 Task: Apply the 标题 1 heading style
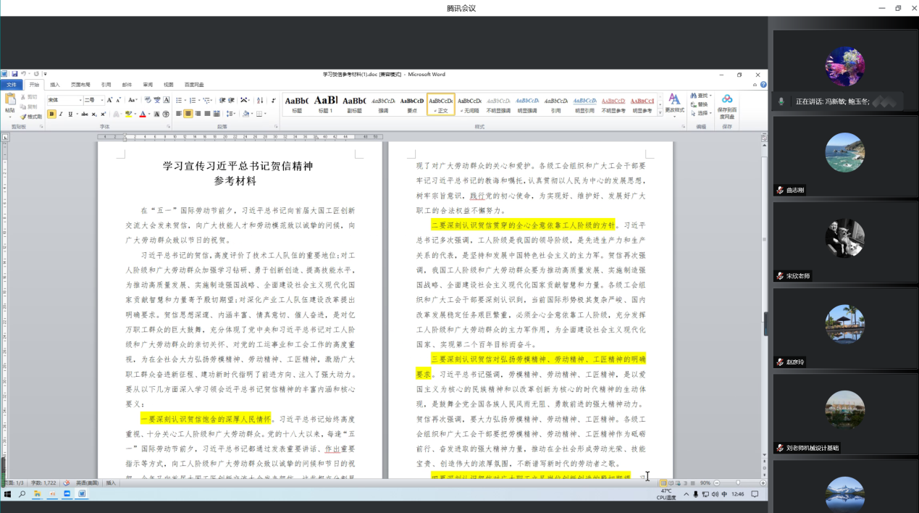[x=325, y=104]
